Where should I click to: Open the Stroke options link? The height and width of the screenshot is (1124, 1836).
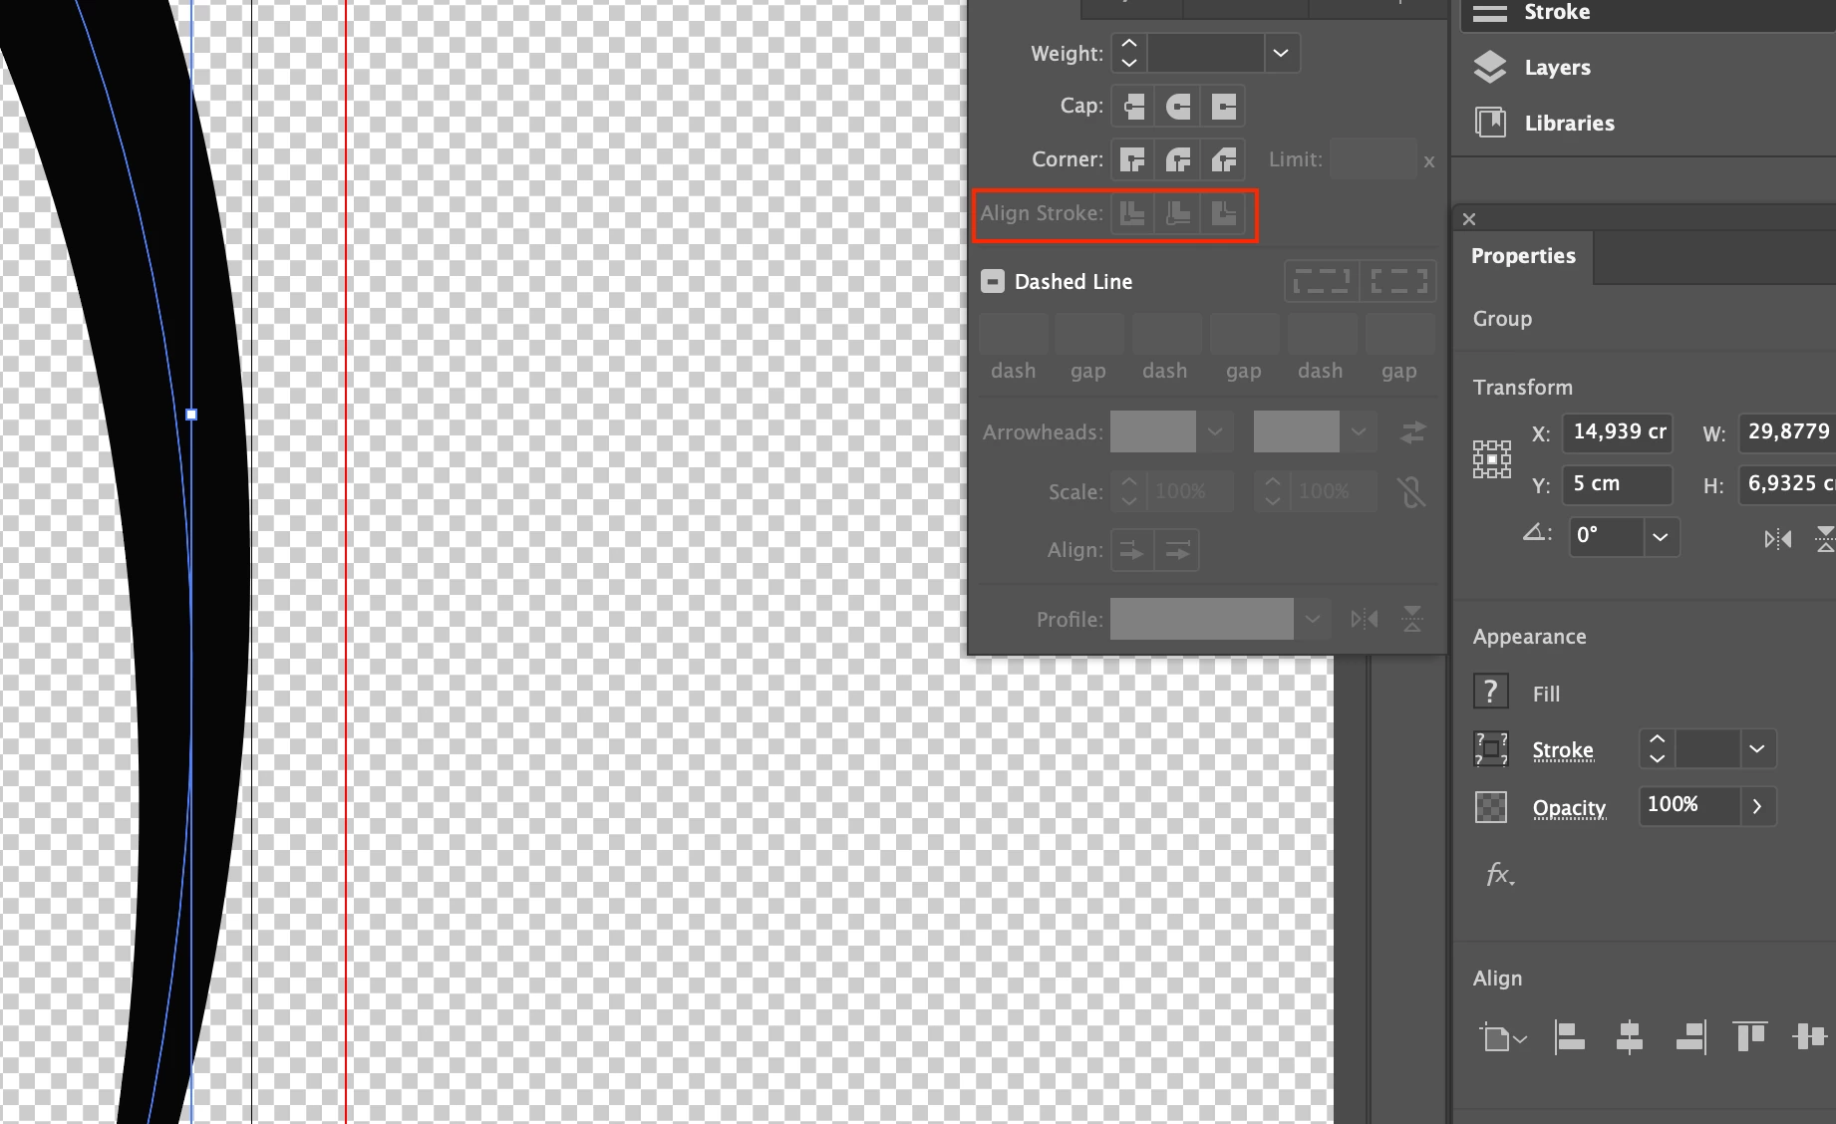click(1563, 750)
